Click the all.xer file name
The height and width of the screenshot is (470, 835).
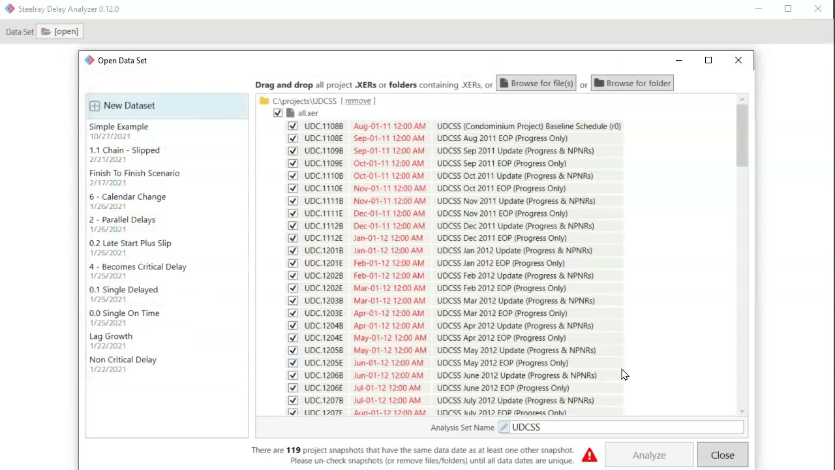click(308, 114)
